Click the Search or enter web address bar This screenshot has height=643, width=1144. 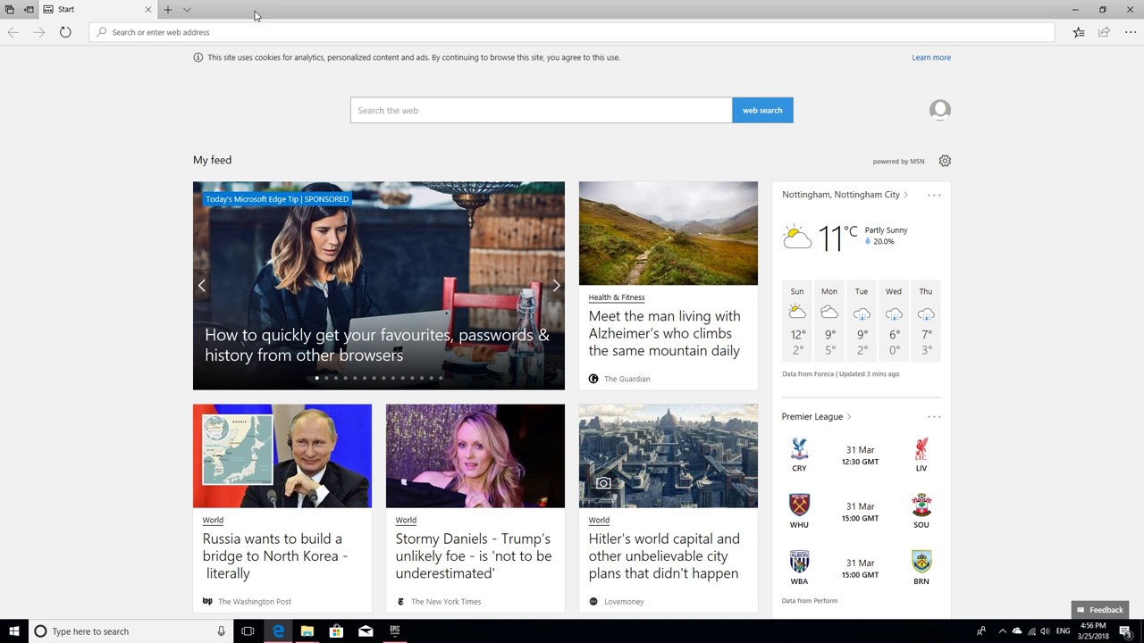click(x=572, y=32)
